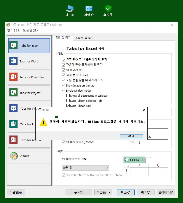Click the Tabs for Excel label
This screenshot has width=183, height=203.
coord(29,46)
